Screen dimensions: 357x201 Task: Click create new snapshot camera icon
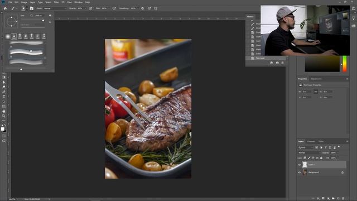(277, 63)
